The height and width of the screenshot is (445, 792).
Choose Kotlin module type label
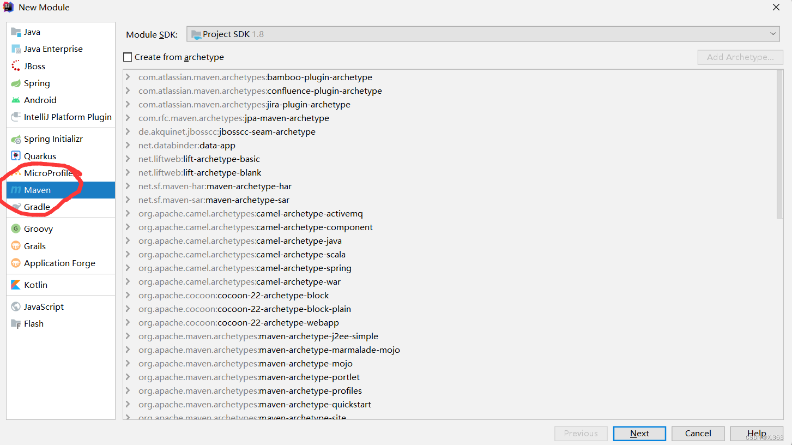35,285
